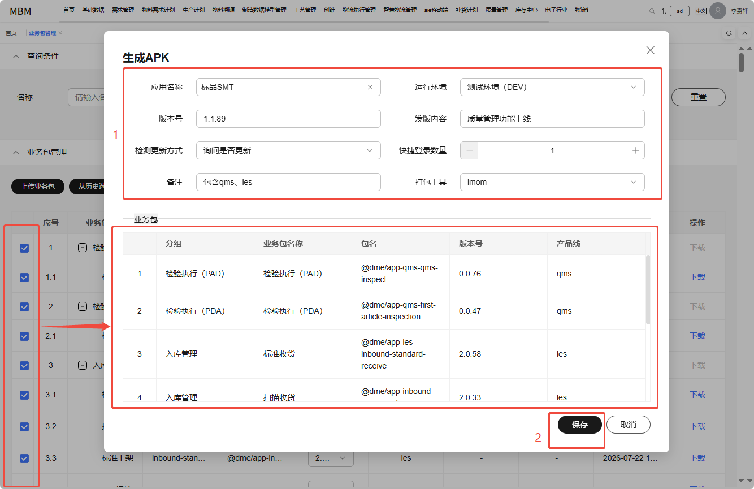Uncheck the checkbox for row 1.1

coord(24,277)
